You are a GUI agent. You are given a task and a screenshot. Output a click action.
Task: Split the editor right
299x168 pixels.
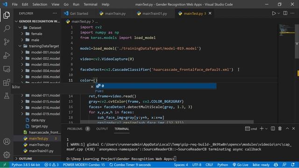click(285, 13)
